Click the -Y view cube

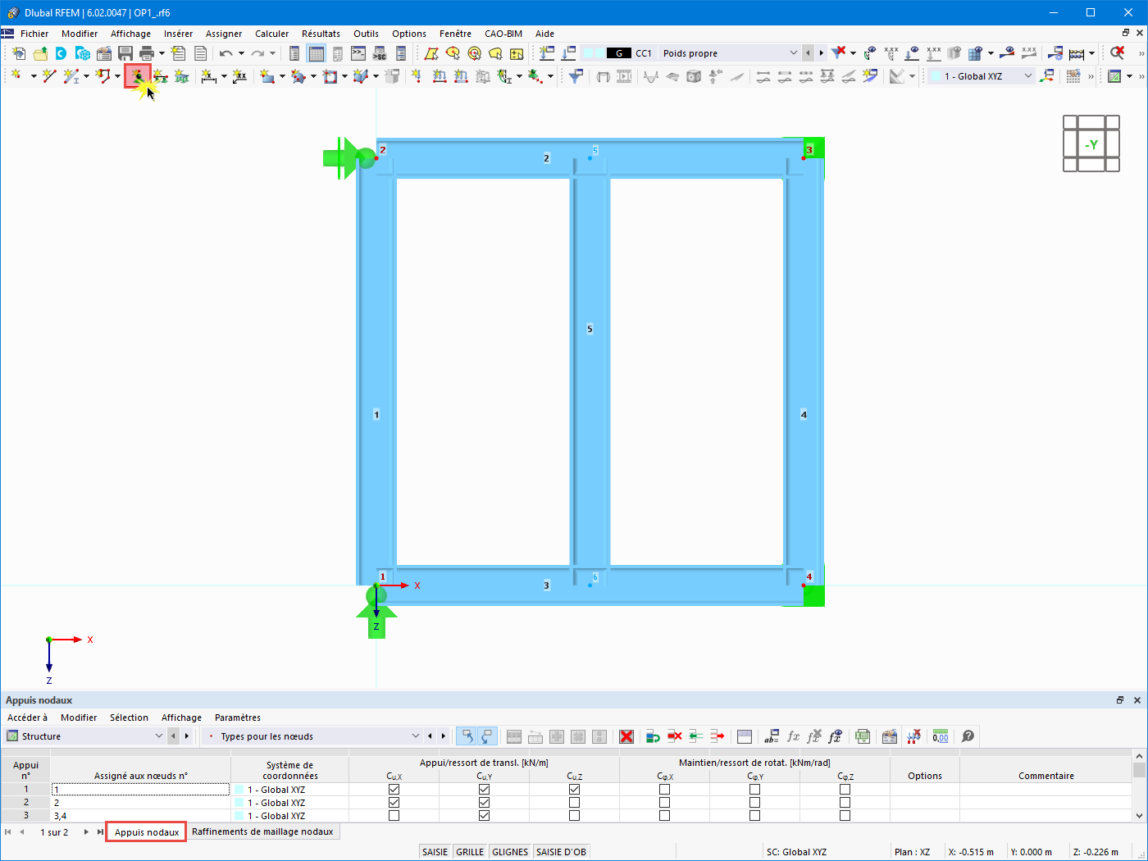point(1091,145)
